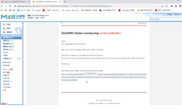The image size is (182, 109).
Task: Open the trash (11) folder
Action: pyautogui.click(x=7, y=59)
